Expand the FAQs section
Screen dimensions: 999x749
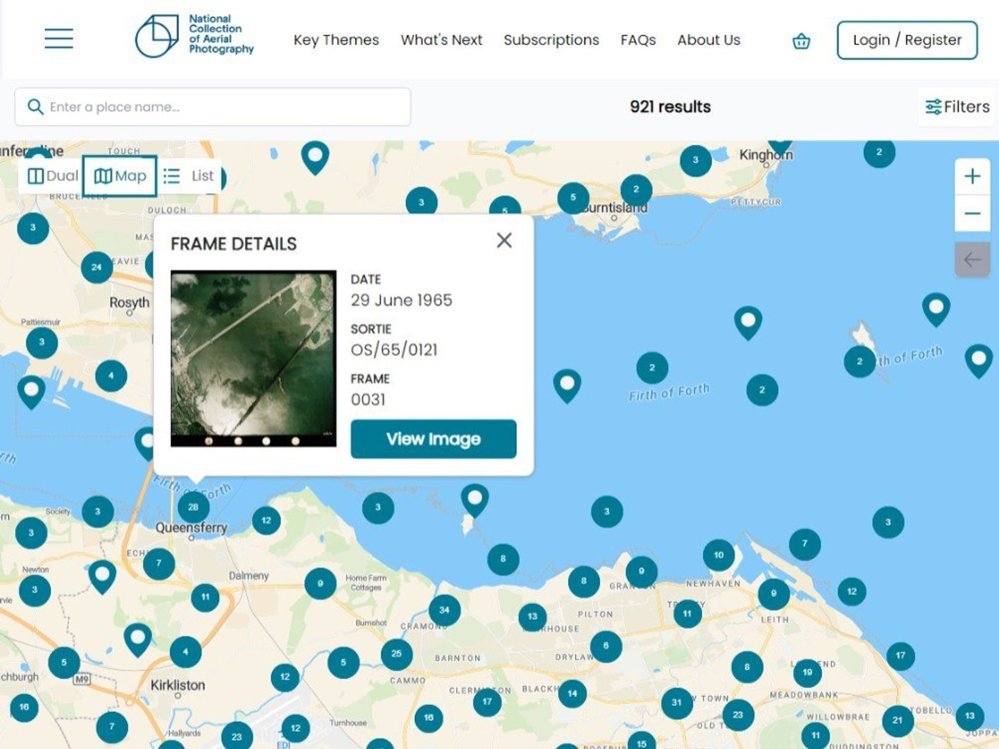[x=638, y=40]
